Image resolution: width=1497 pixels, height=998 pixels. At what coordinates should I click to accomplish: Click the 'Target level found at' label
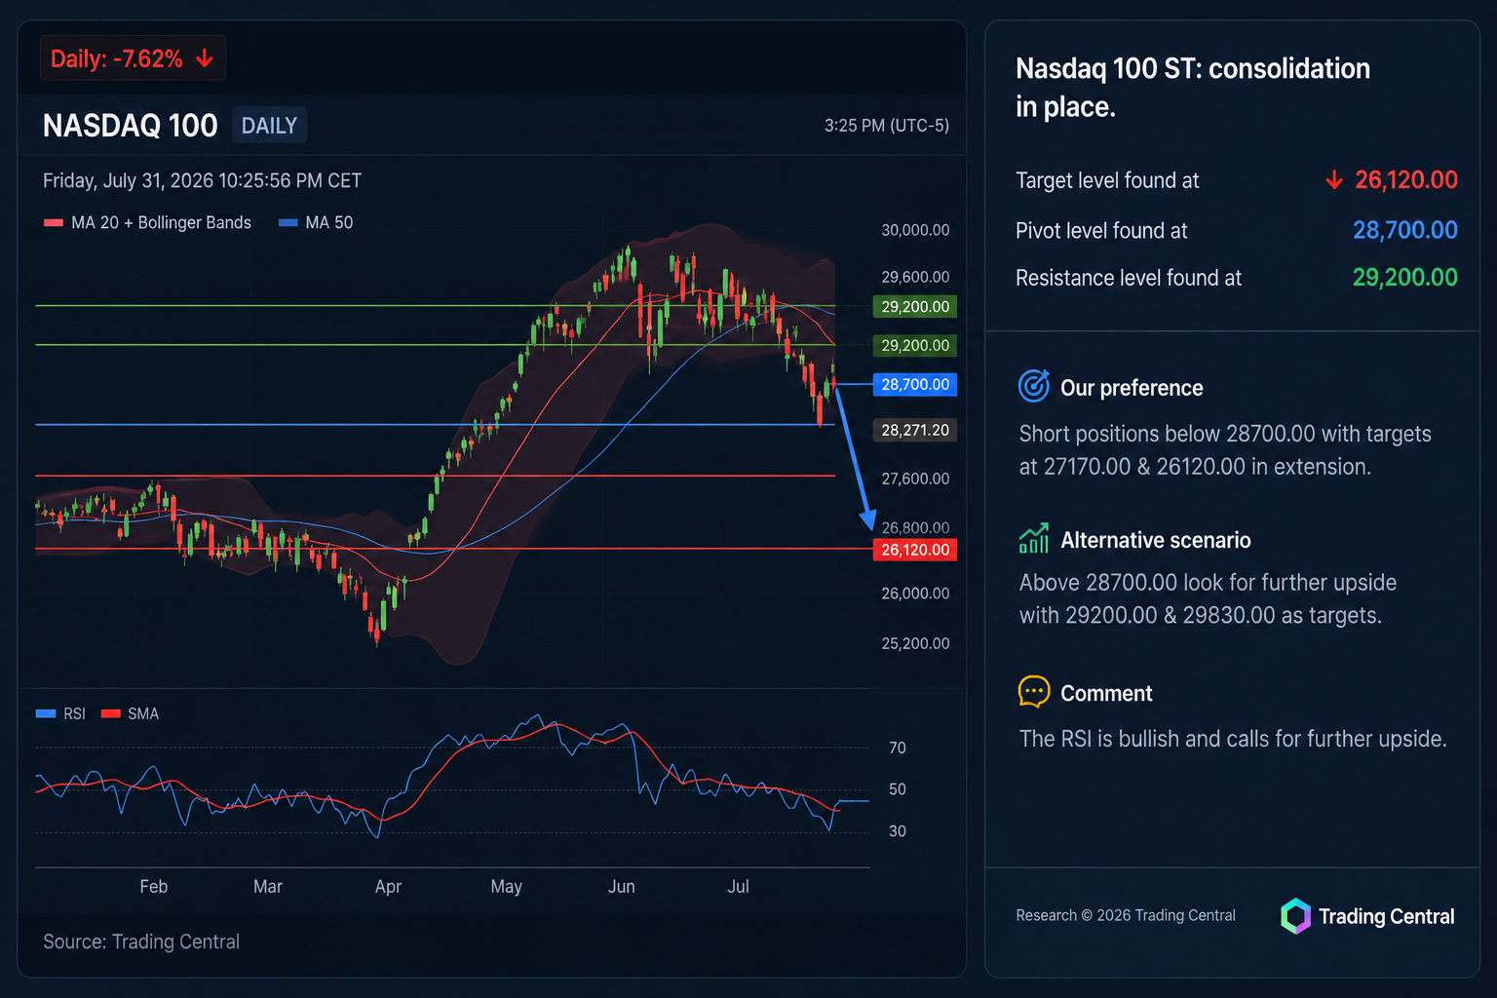pyautogui.click(x=1107, y=180)
